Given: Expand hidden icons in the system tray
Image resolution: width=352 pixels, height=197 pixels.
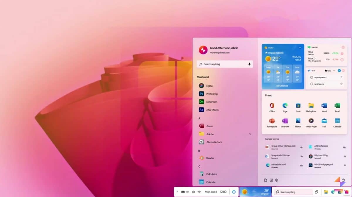Looking at the screenshot, I should (x=177, y=192).
